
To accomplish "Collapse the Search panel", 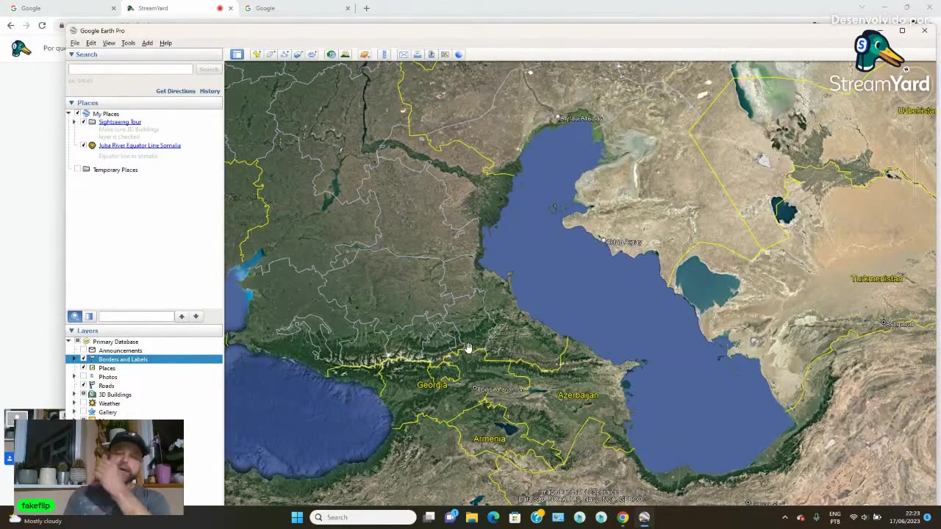I will (71, 54).
